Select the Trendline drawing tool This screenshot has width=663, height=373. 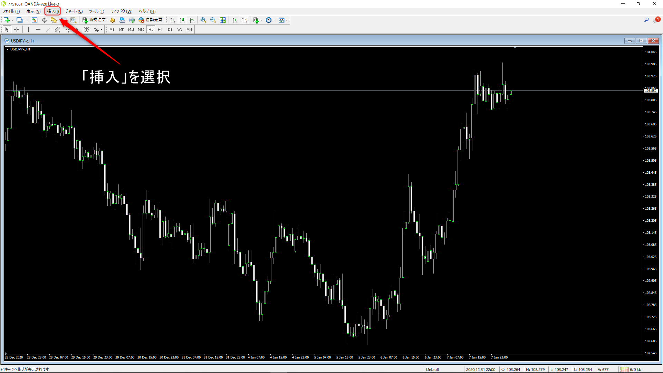pyautogui.click(x=48, y=30)
